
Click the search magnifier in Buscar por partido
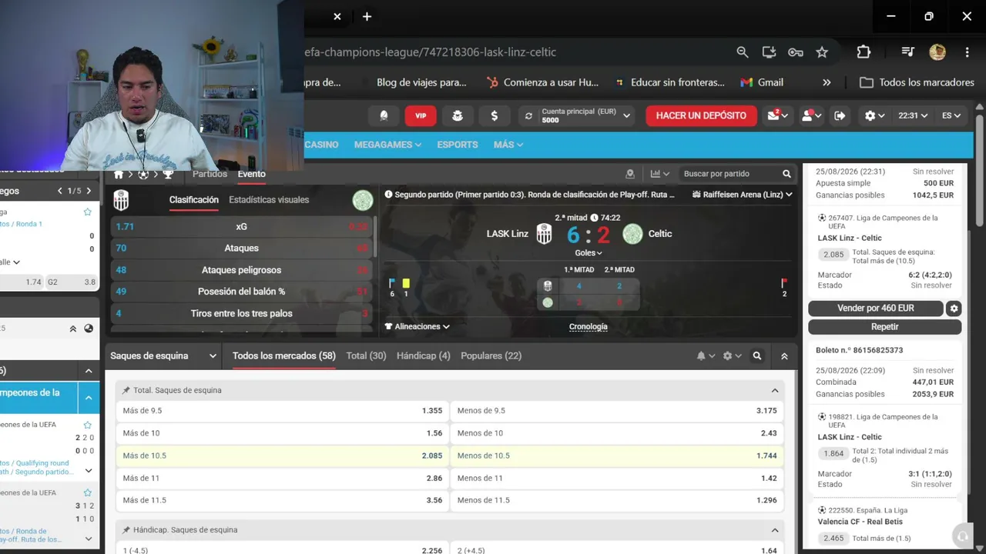(x=786, y=174)
